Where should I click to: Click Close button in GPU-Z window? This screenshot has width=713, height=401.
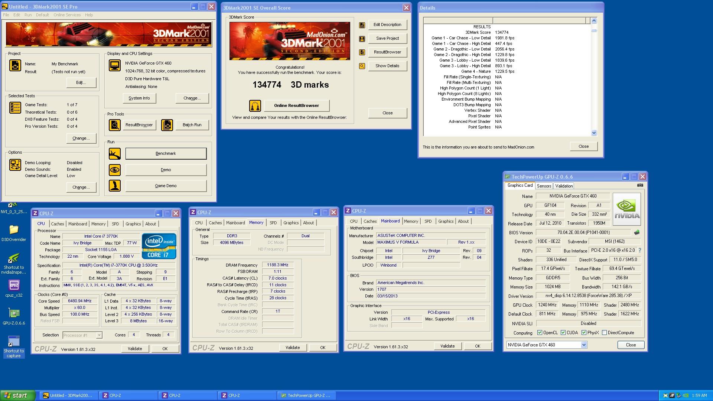[x=631, y=345]
